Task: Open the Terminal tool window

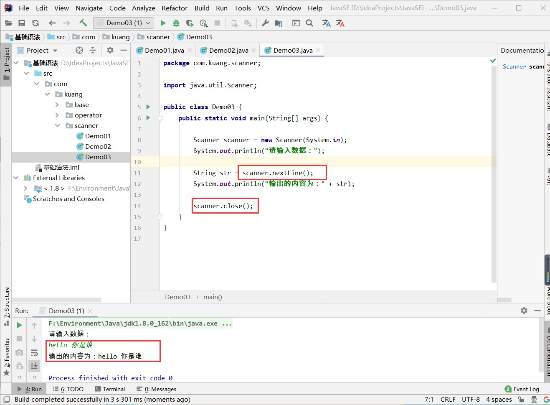Action: (110, 389)
